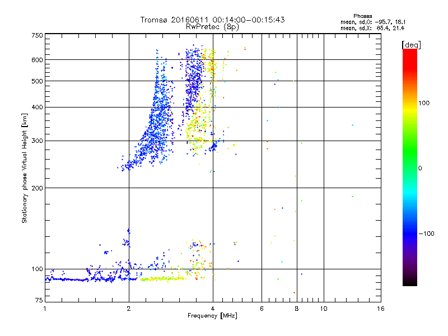Click the 'RwPretec (8p)' subtitle
The image size is (448, 336).
(x=212, y=27)
